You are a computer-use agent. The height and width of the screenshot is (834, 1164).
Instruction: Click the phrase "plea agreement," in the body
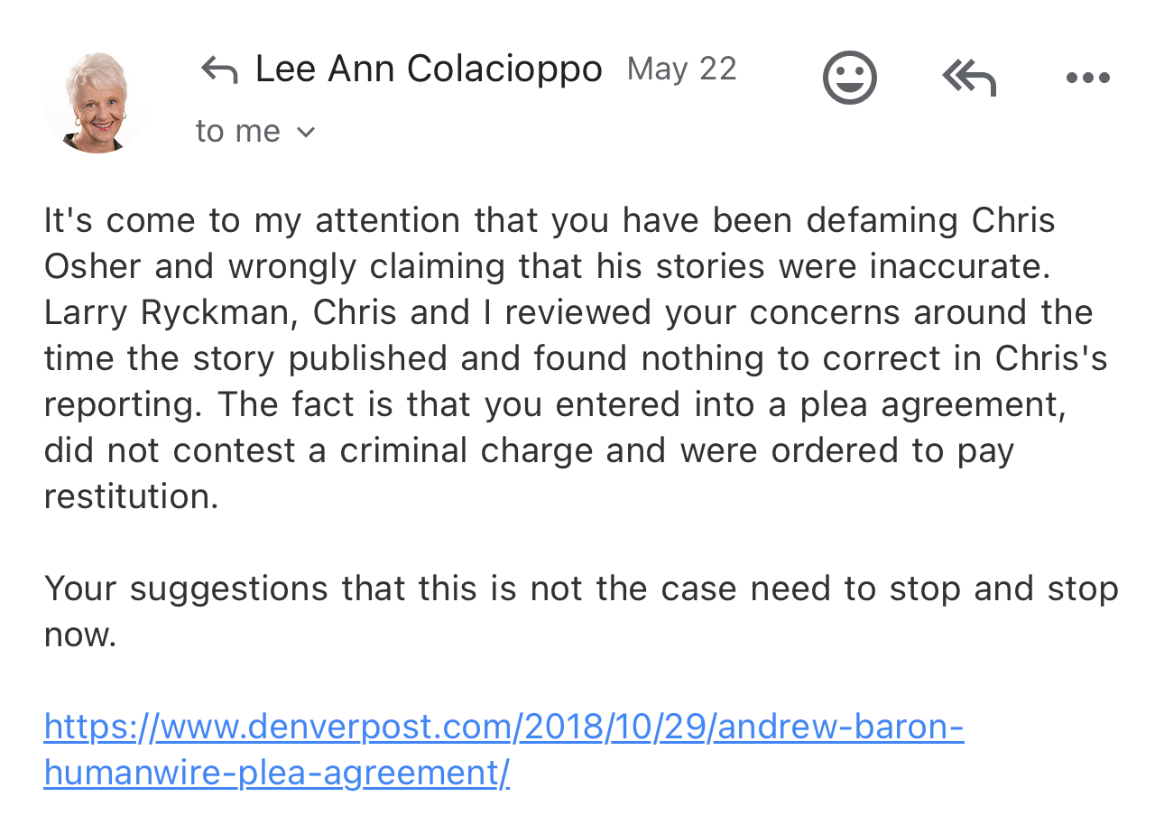(x=929, y=405)
